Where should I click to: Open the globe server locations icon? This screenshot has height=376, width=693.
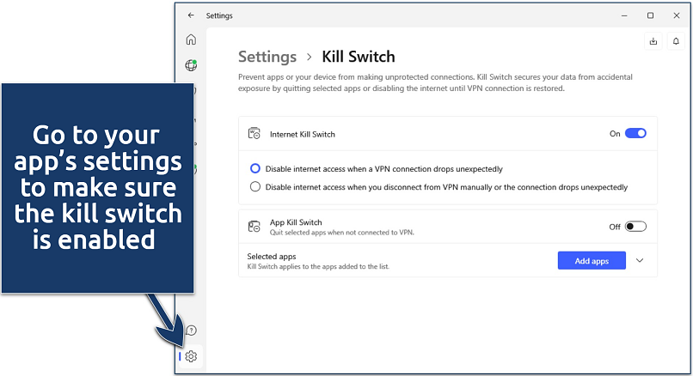pyautogui.click(x=191, y=65)
